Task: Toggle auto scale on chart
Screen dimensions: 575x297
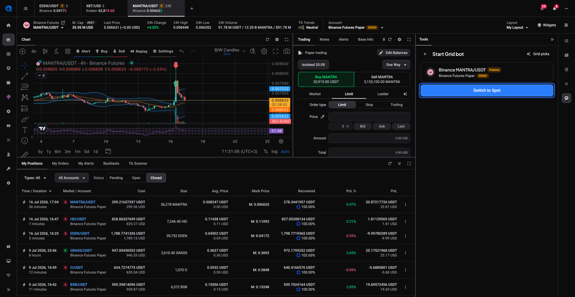Action: [x=285, y=151]
